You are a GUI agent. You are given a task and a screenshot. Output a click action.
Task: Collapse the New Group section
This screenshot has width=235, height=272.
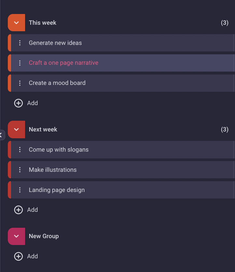point(17,236)
